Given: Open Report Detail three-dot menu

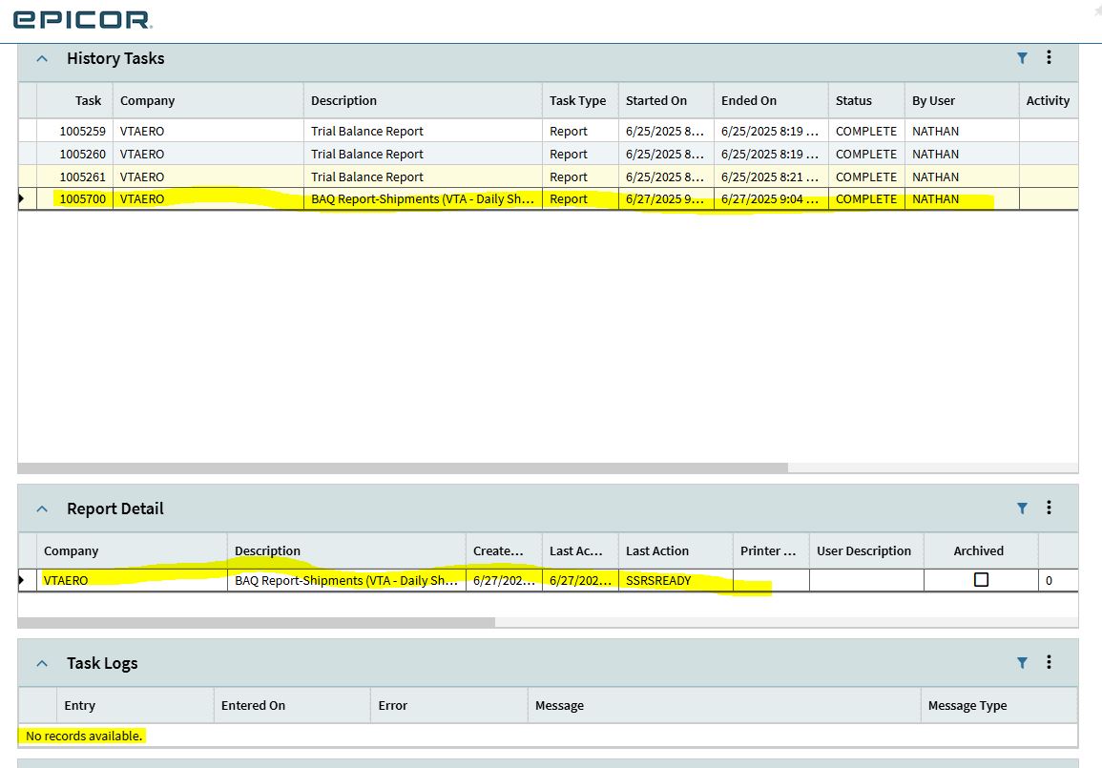Looking at the screenshot, I should point(1049,508).
